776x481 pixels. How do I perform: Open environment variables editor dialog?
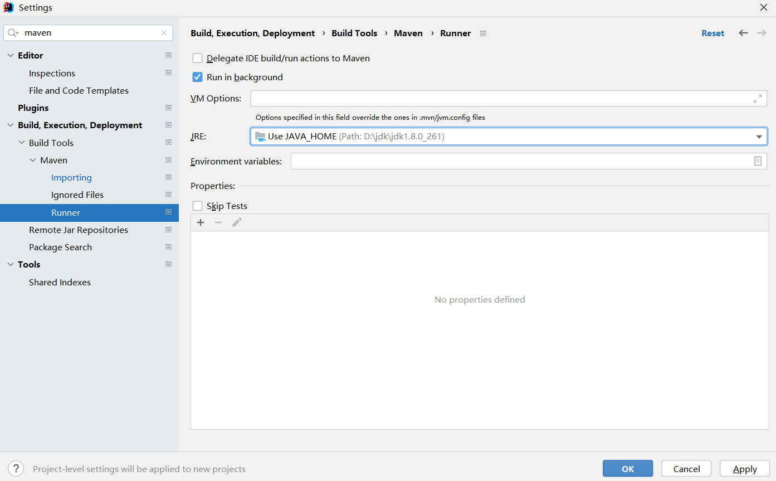[758, 161]
